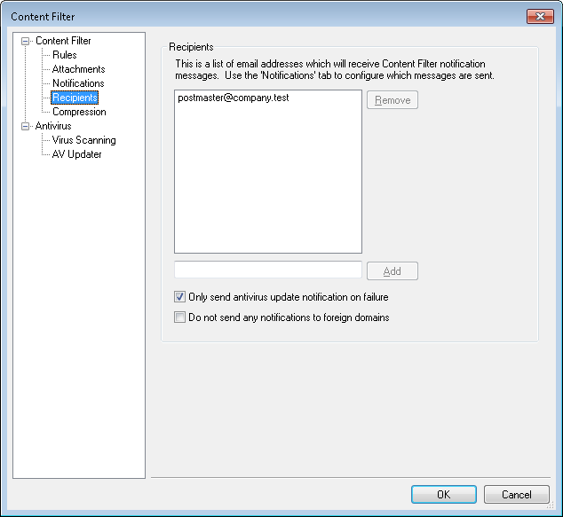Click the new recipient address input field
This screenshot has height=517, width=563.
[x=267, y=270]
